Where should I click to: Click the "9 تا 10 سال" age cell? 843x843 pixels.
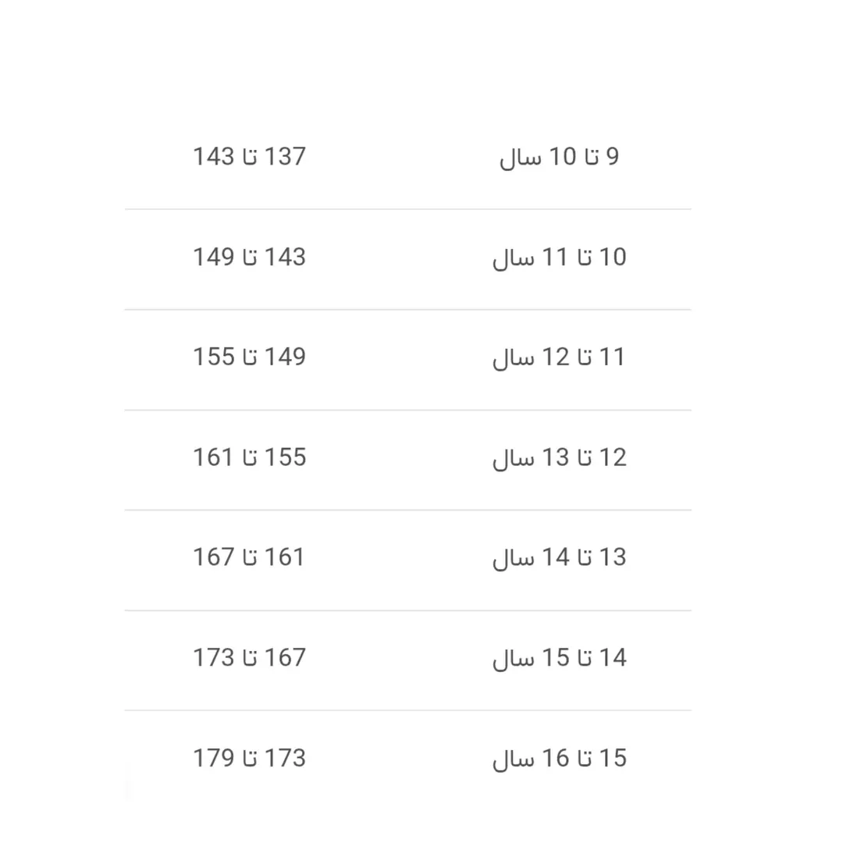coord(559,157)
